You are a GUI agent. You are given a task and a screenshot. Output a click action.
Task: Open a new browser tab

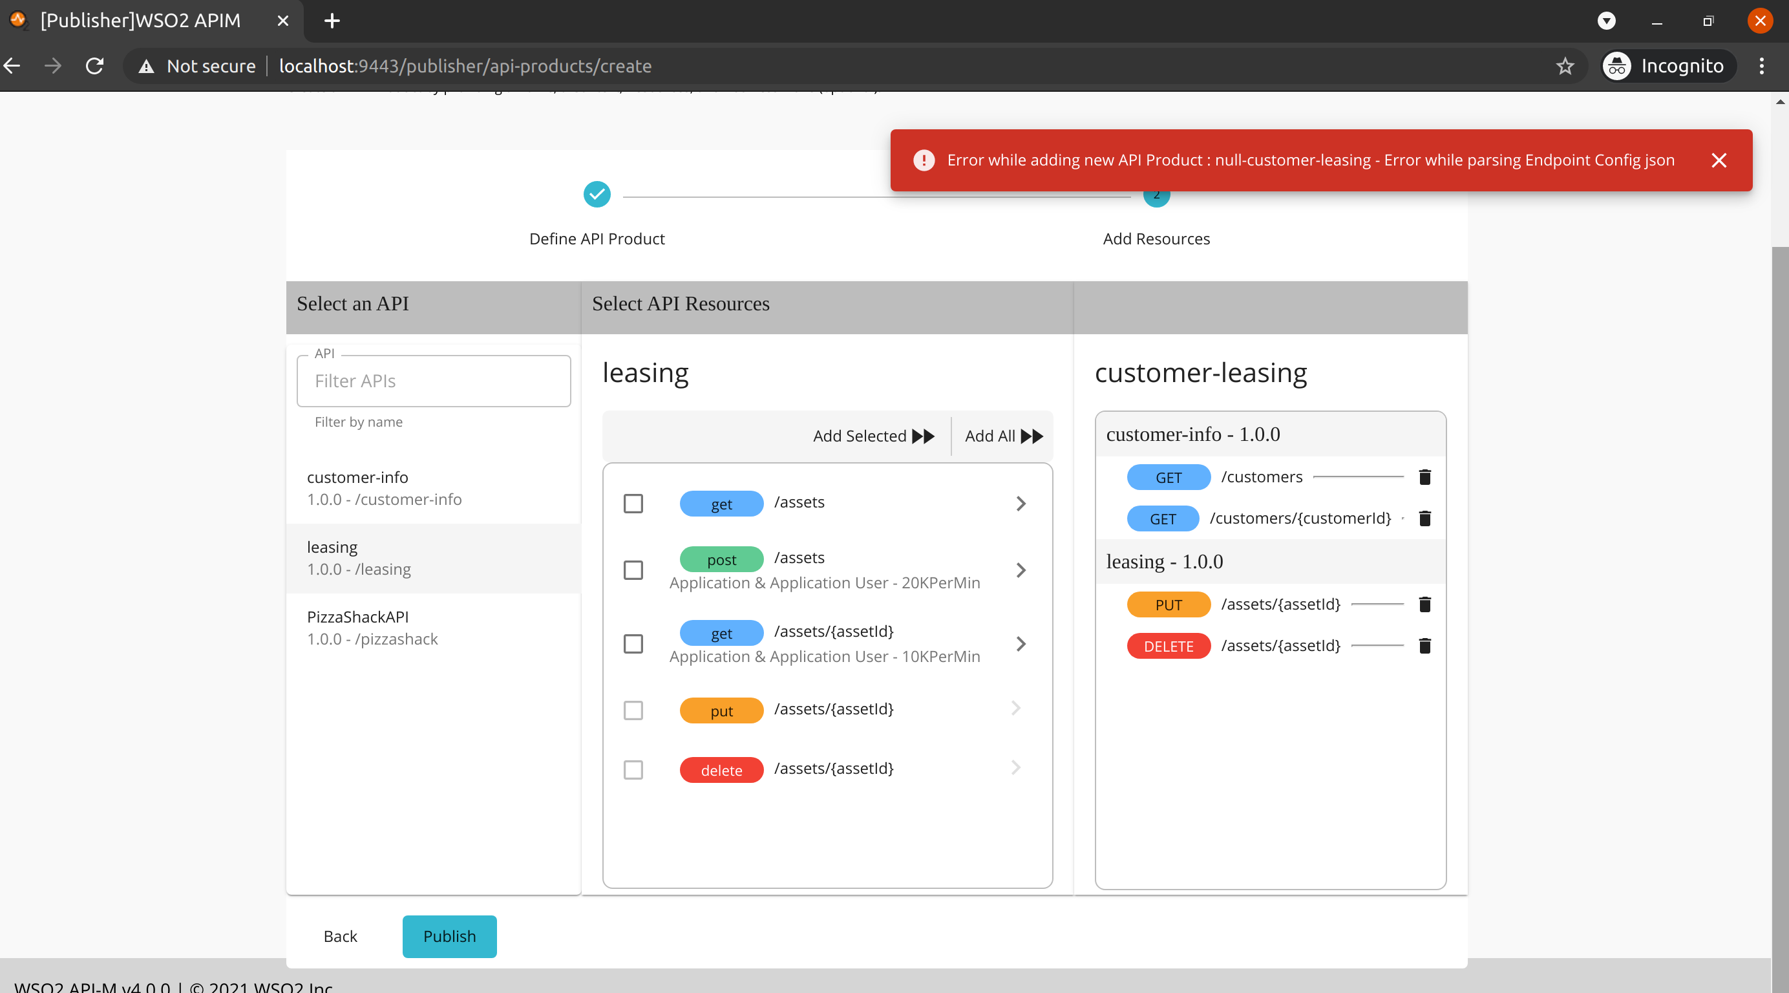point(332,21)
